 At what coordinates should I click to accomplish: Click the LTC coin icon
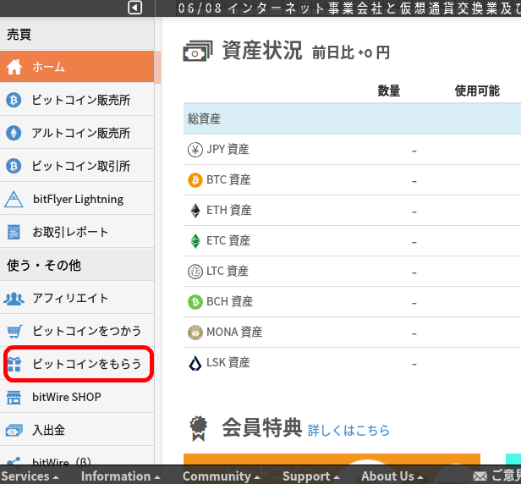(x=195, y=272)
